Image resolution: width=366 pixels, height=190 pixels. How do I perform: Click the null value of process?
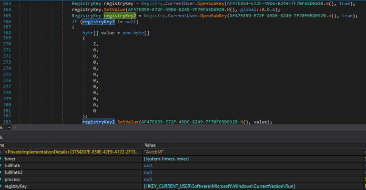(x=148, y=179)
